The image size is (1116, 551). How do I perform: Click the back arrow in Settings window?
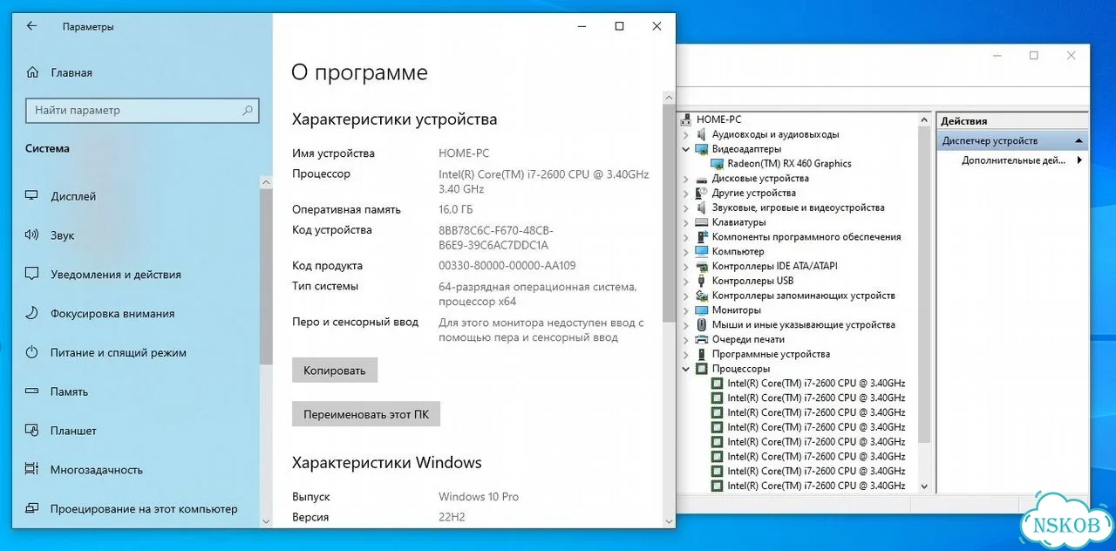(x=31, y=26)
